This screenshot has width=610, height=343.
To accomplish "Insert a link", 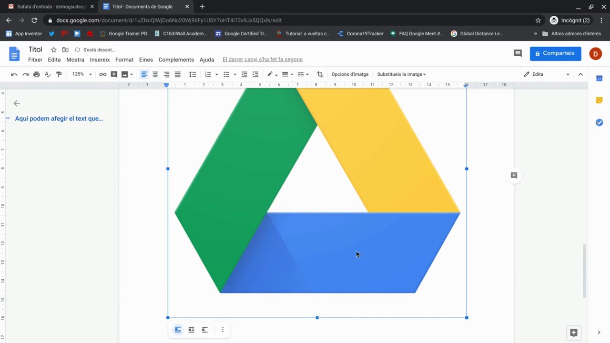I will point(103,74).
